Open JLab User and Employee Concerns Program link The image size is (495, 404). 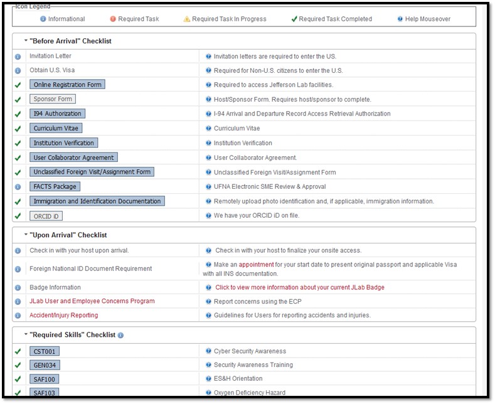pos(92,300)
